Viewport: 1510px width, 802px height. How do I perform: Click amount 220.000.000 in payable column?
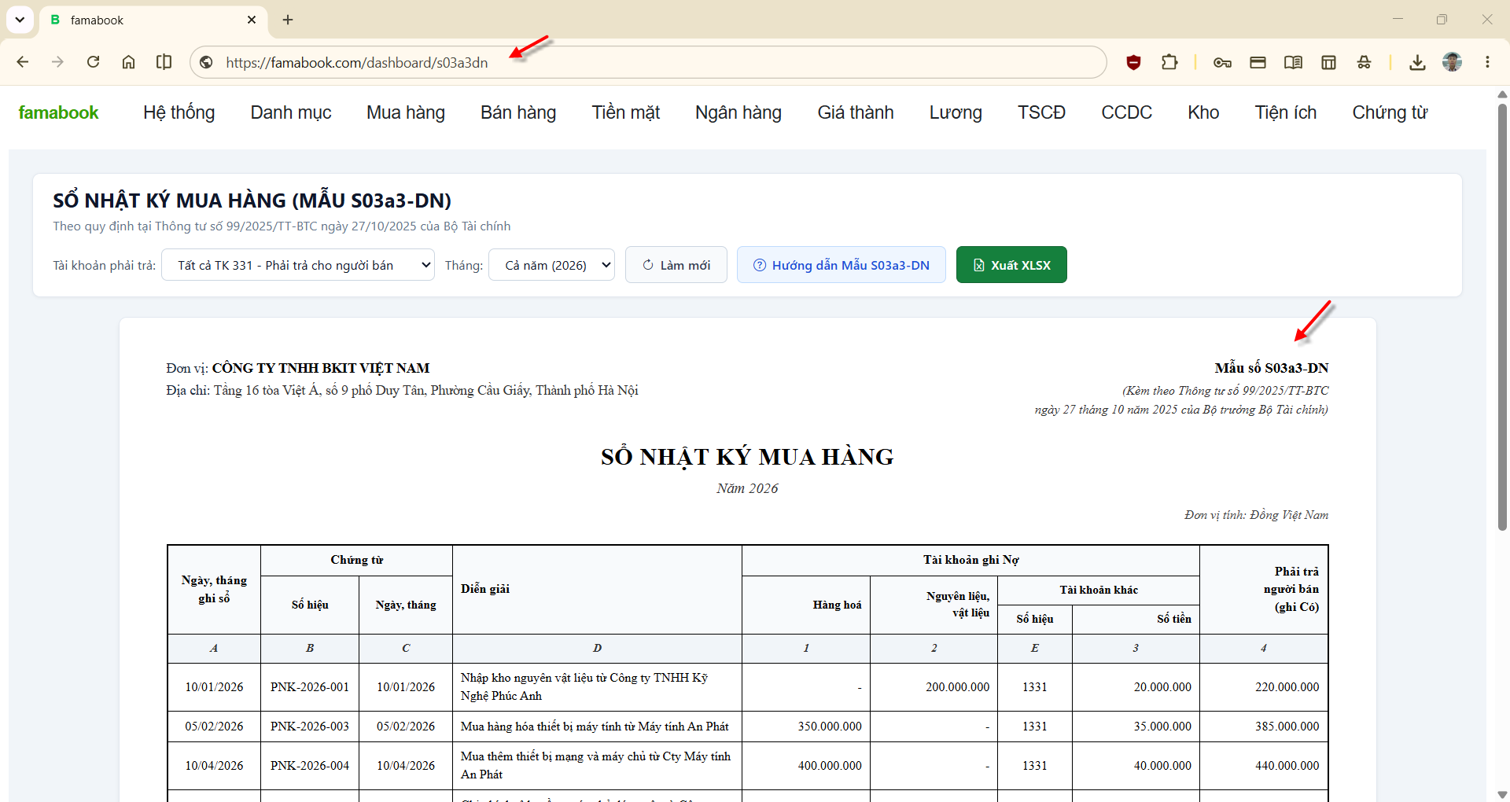click(1287, 687)
